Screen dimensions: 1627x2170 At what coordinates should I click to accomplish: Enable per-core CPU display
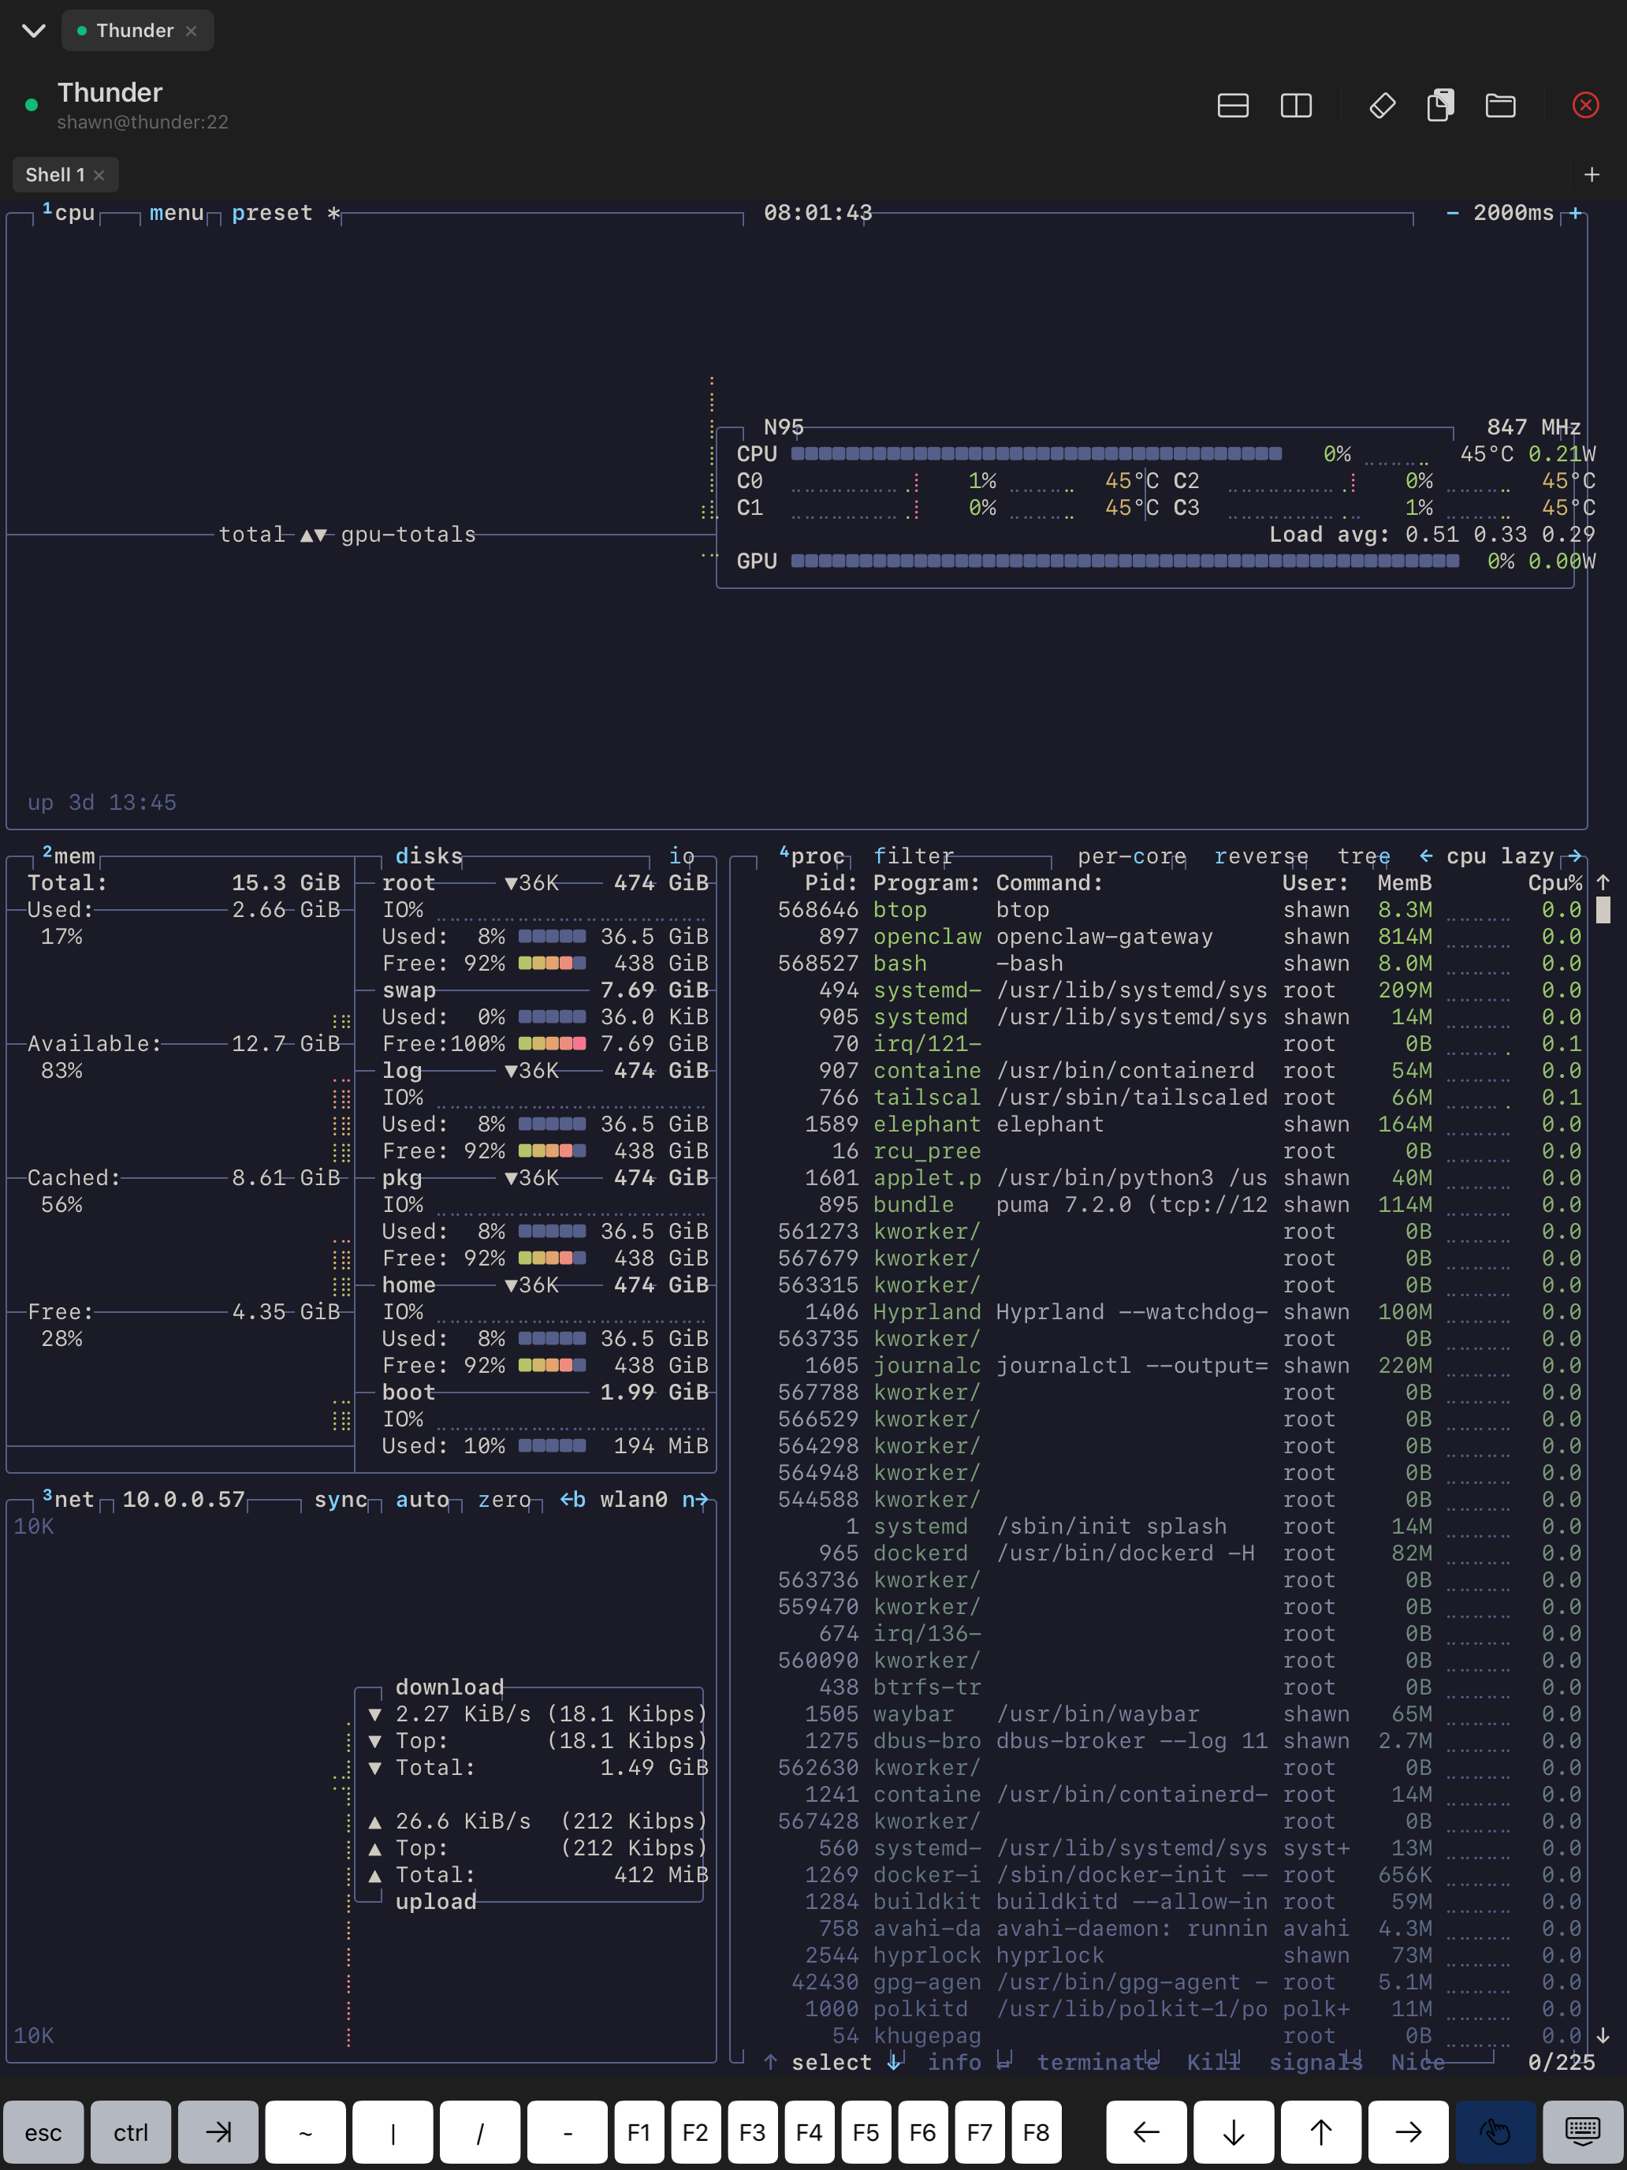[1130, 856]
